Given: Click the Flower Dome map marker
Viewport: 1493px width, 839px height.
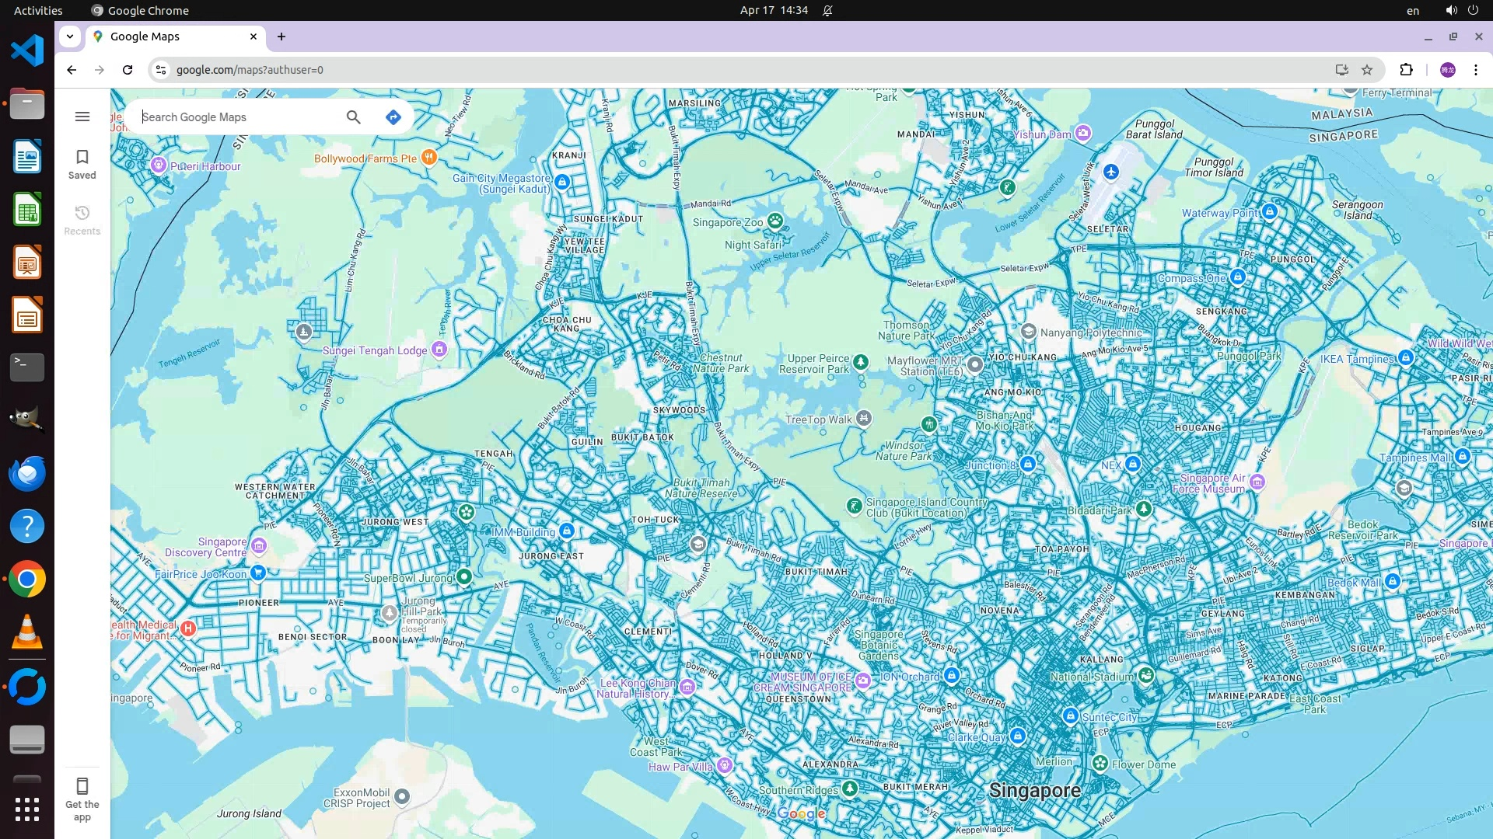Looking at the screenshot, I should [x=1100, y=764].
